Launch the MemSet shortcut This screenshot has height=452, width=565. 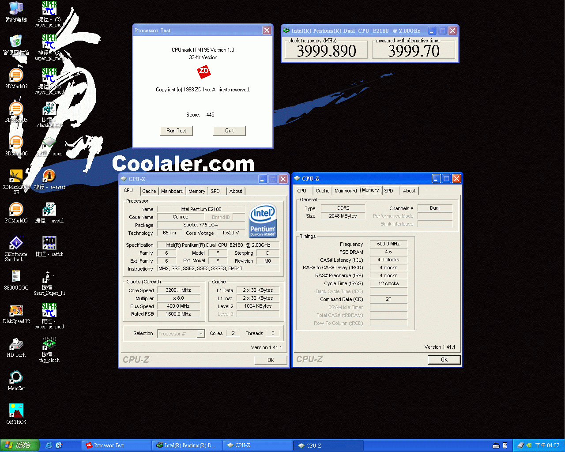coord(16,381)
